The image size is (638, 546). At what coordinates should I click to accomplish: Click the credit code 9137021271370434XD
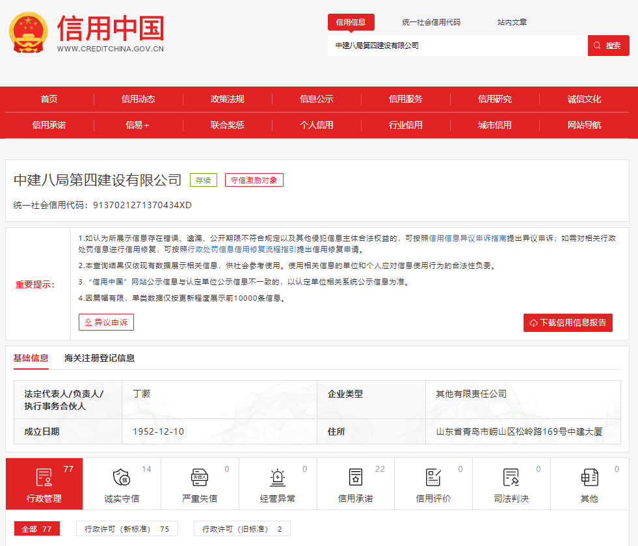[142, 205]
